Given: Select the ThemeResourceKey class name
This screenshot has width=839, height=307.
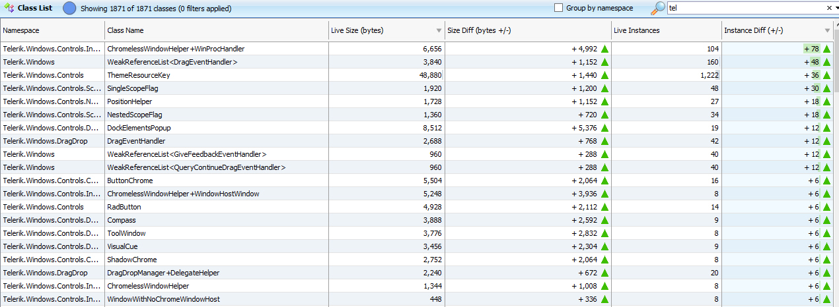Looking at the screenshot, I should pos(137,75).
